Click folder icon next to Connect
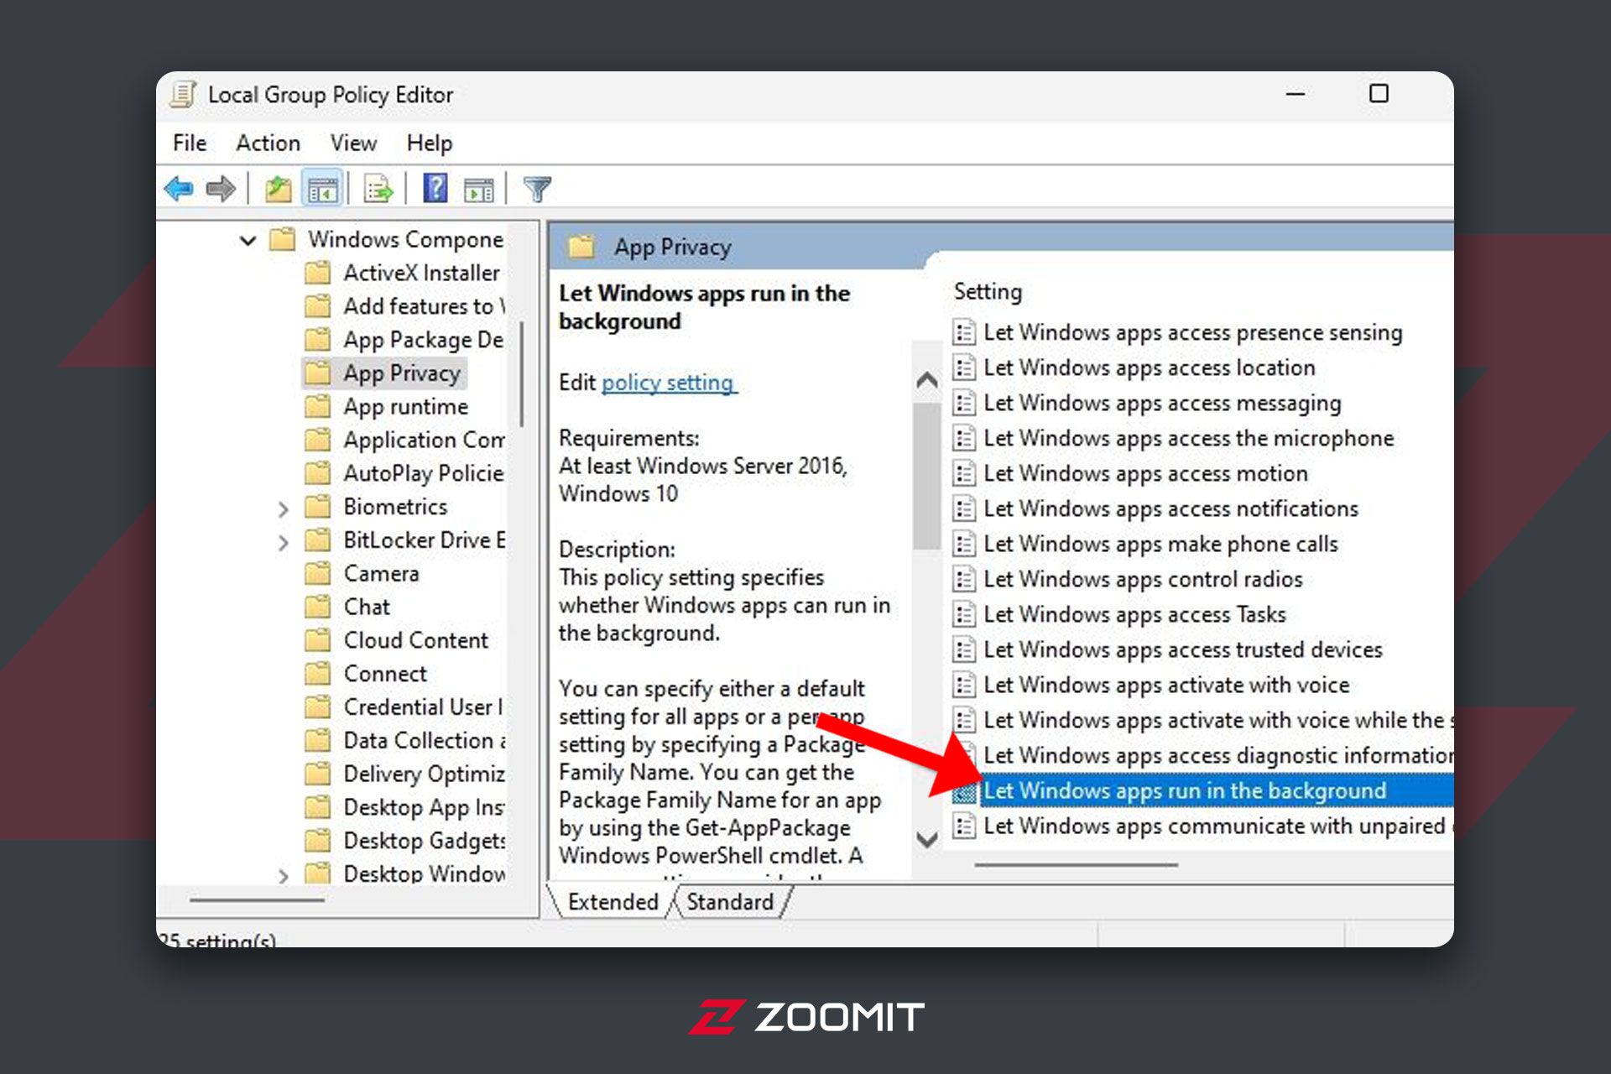 [317, 674]
